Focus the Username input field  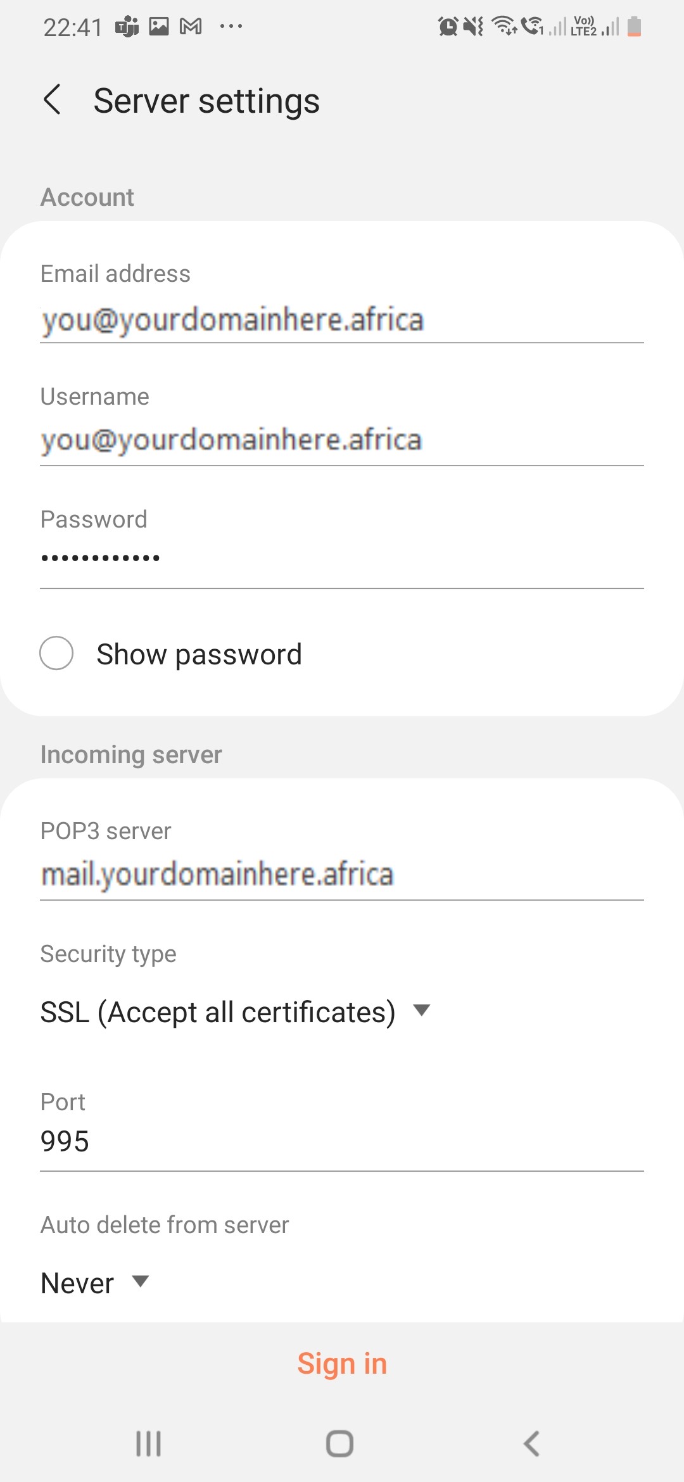pyautogui.click(x=342, y=440)
